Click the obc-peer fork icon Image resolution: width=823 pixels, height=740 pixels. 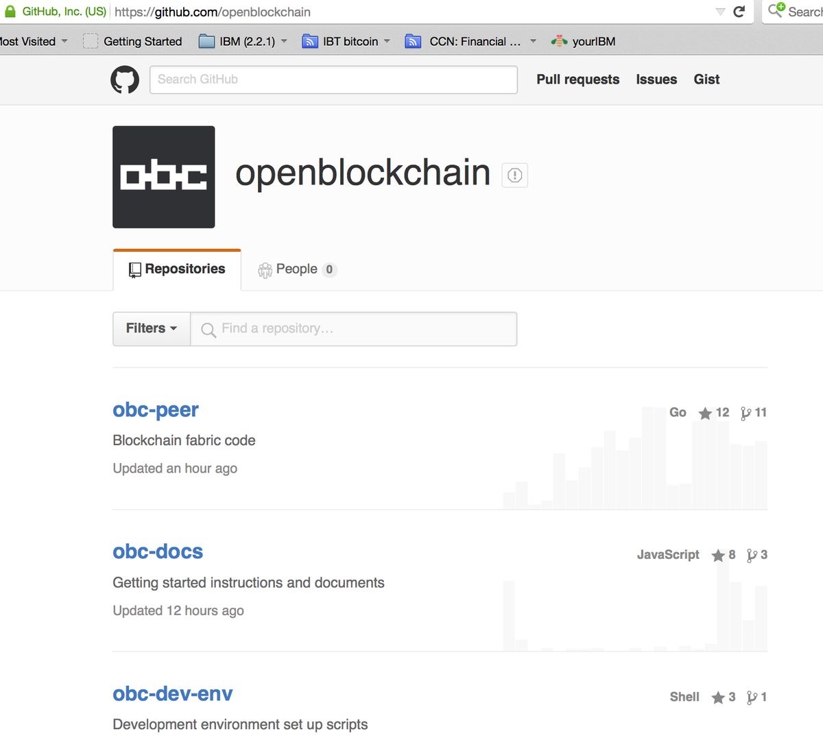(746, 413)
